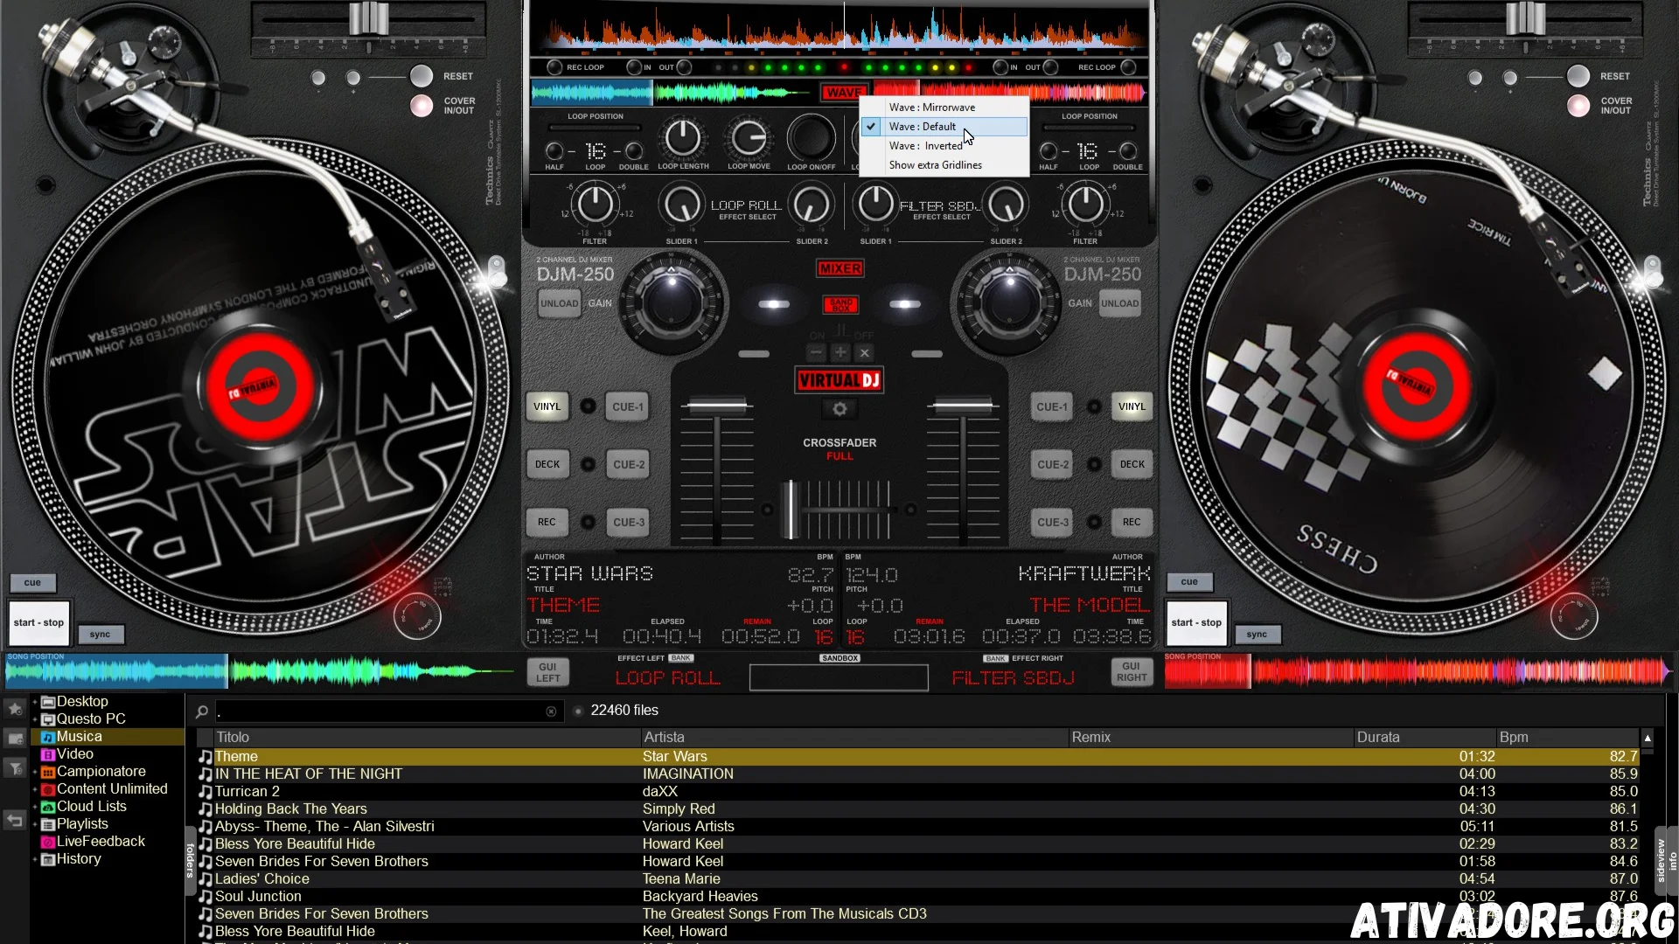Click the left deck LOOP ON/OFF knob
Screen dimensions: 1679x944
pos(811,137)
